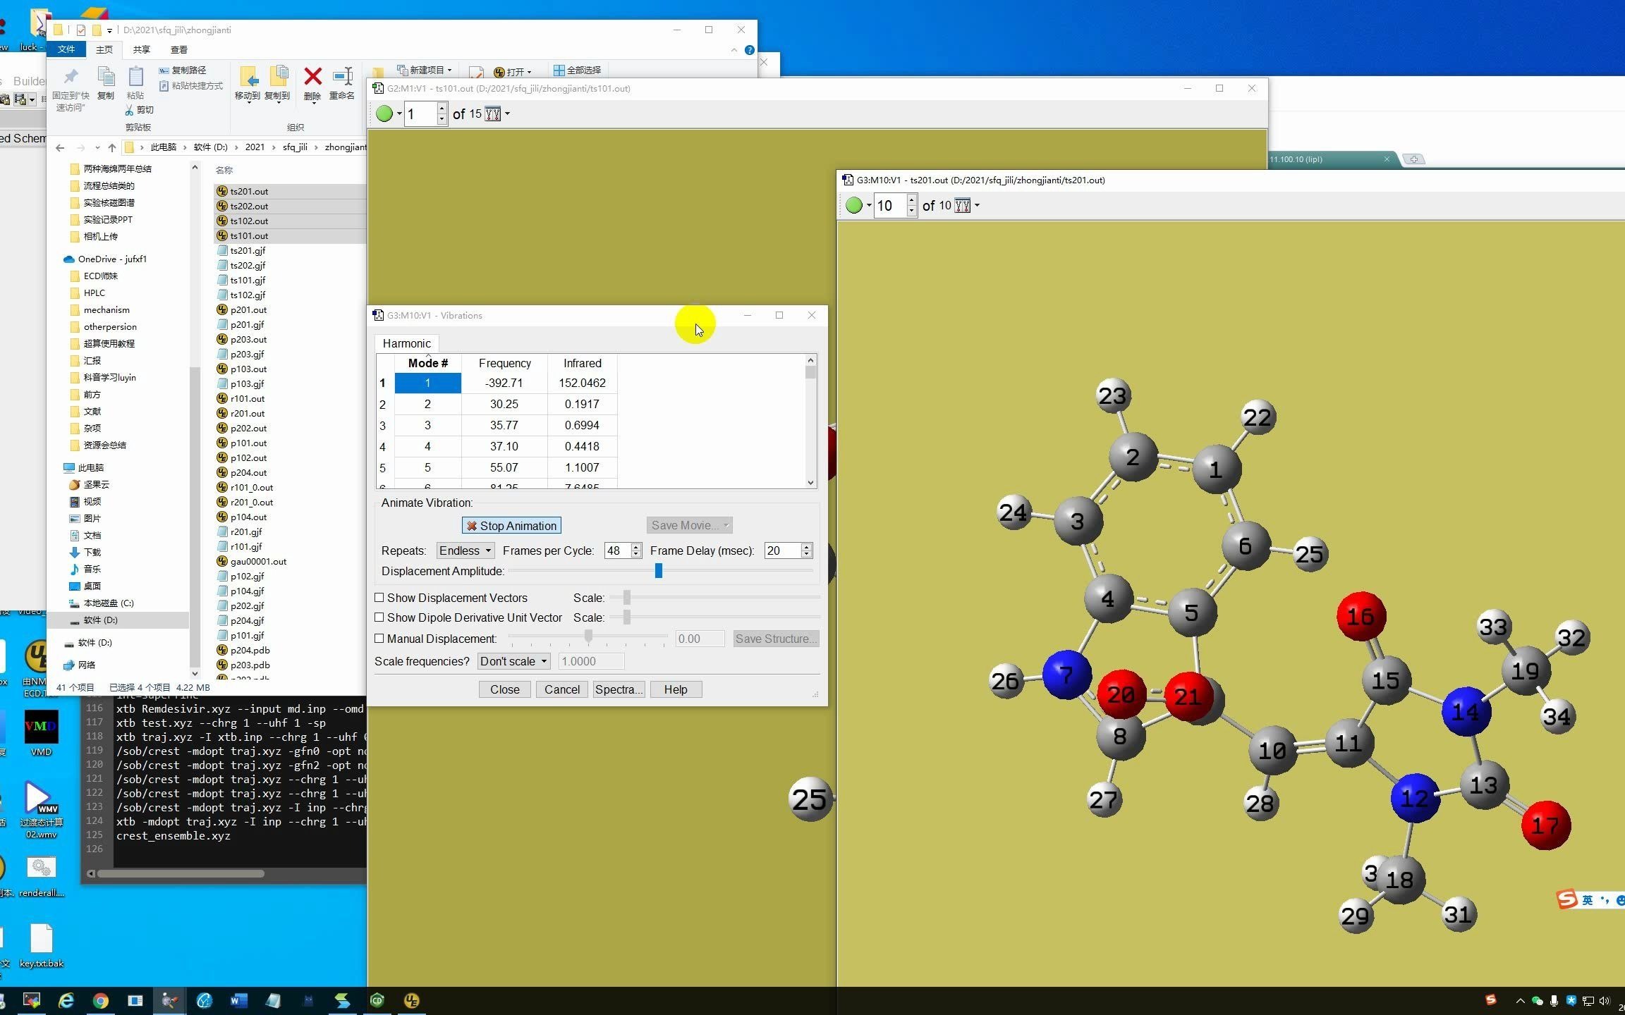Screen dimensions: 1625x1015
Task: Click the Move to icon in Explorer ribbon
Action: 248,76
